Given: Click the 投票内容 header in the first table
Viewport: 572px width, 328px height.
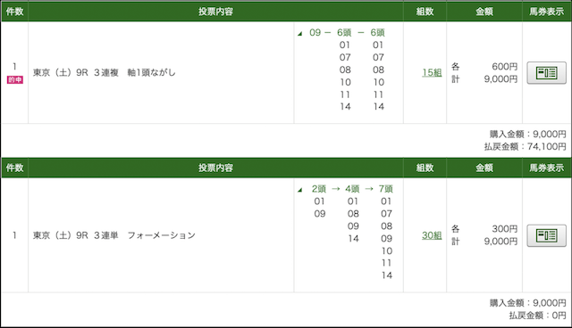Looking at the screenshot, I should (215, 12).
